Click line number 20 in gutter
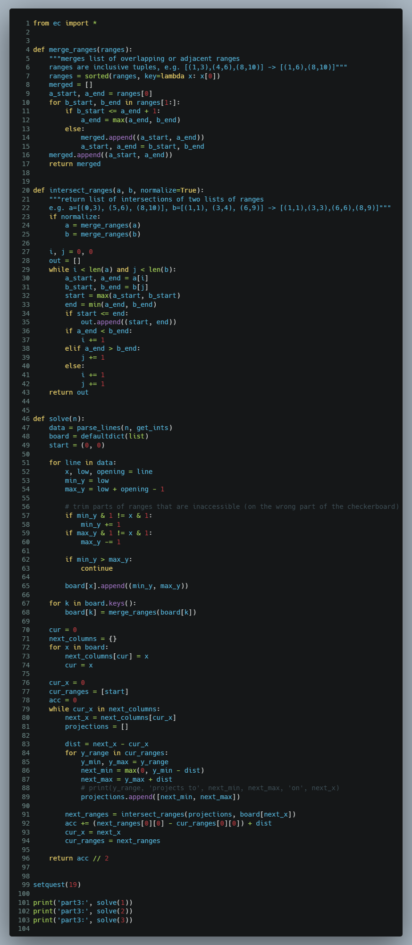 25,190
